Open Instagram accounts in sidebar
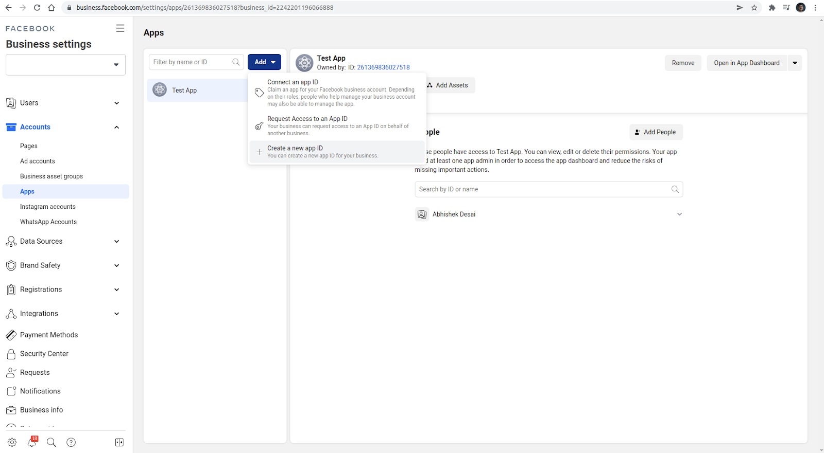Viewport: 824px width, 453px height. [x=48, y=207]
